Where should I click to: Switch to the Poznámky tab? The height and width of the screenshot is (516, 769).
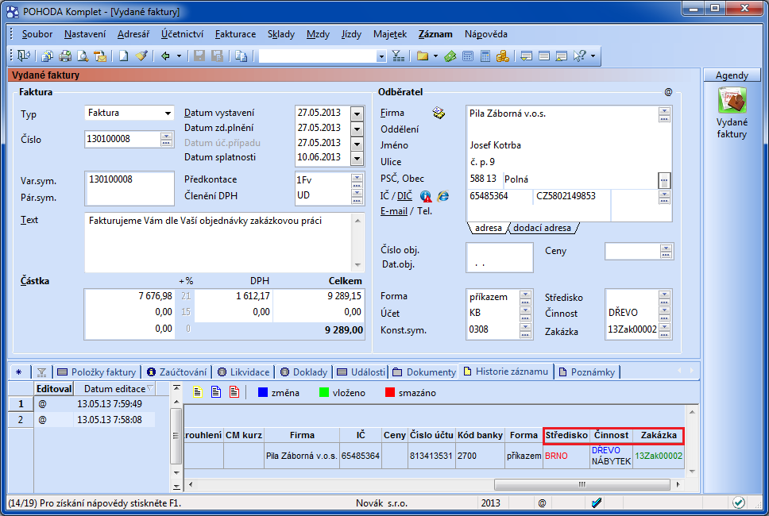[587, 372]
